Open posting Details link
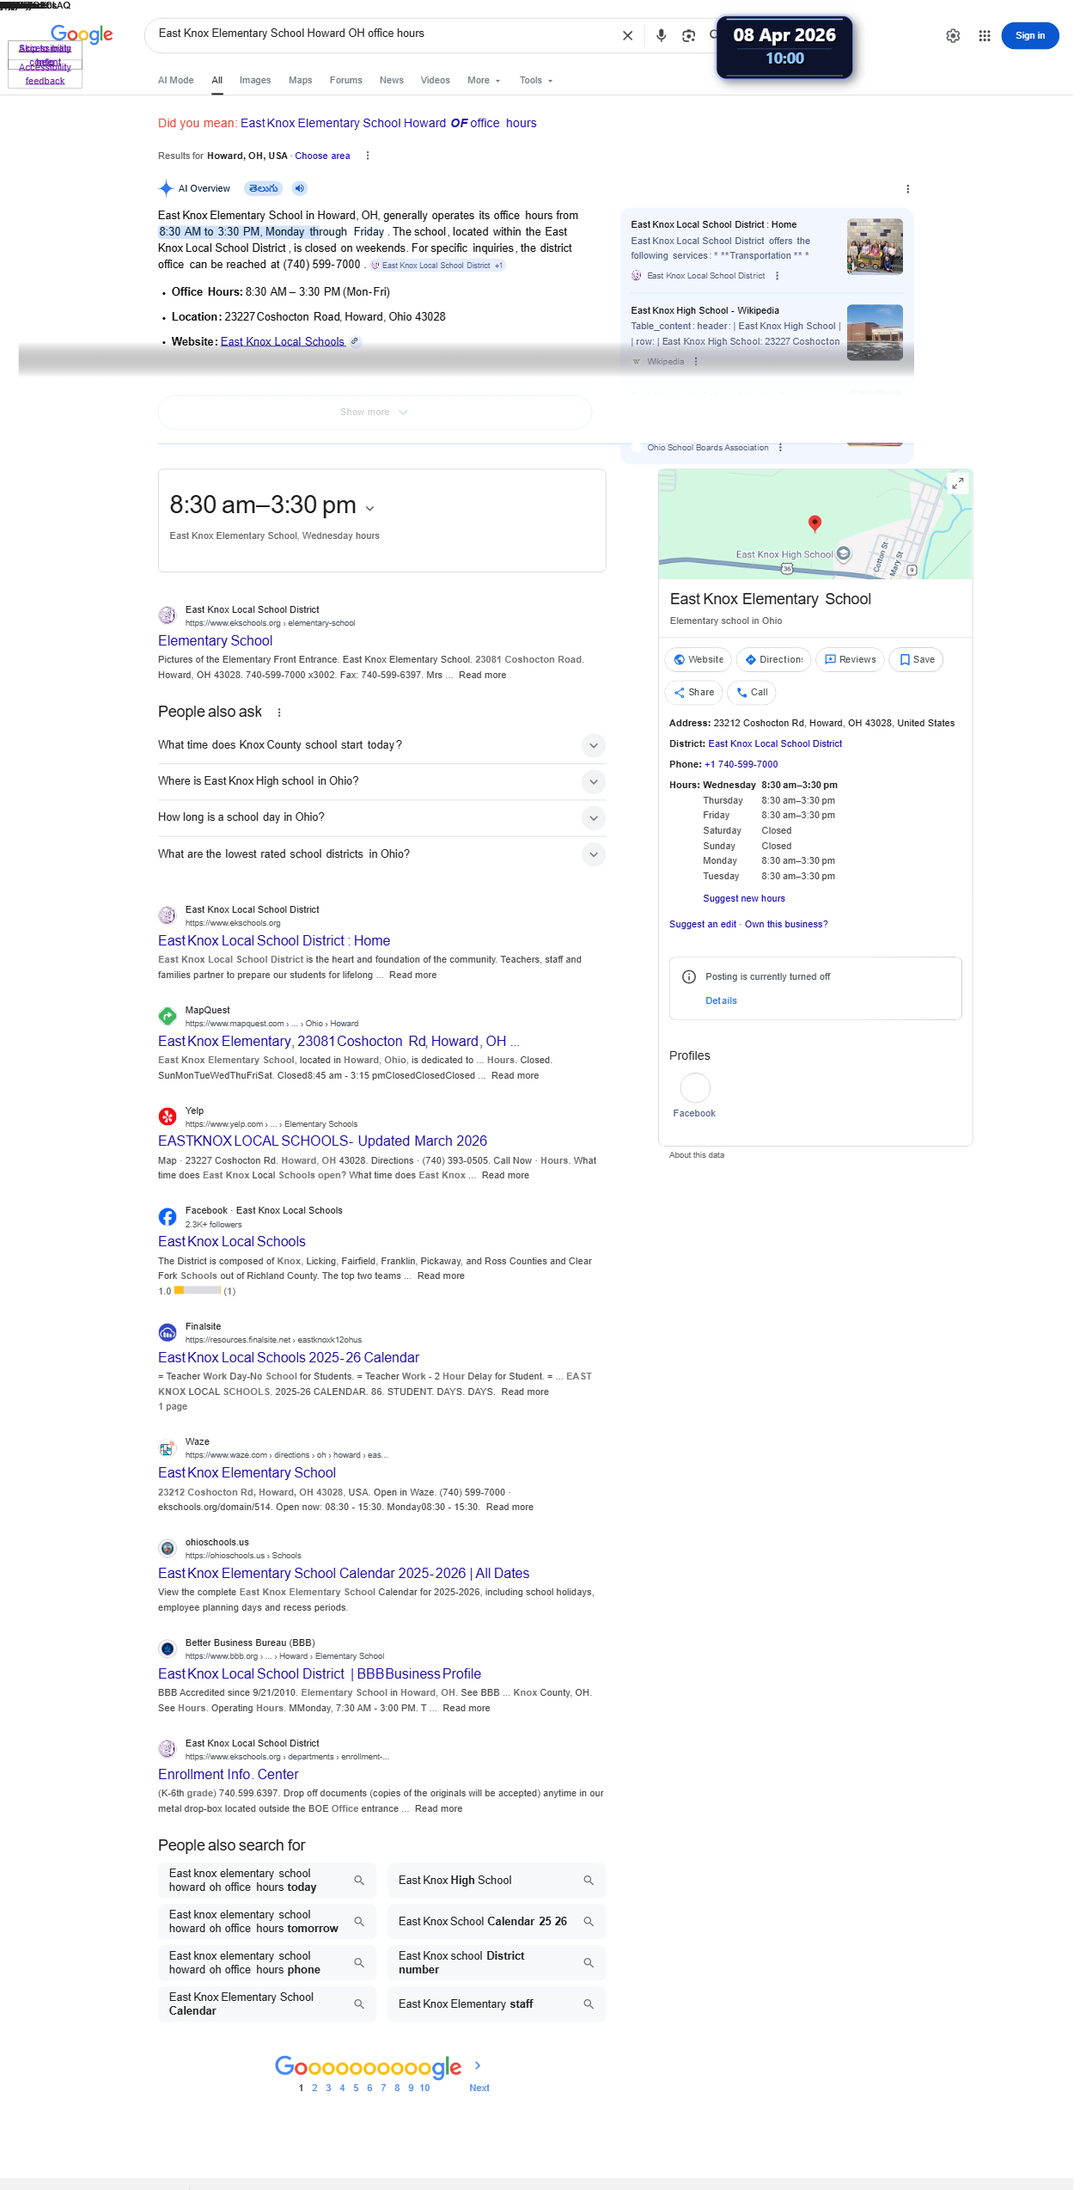Viewport: 1086px width, 2190px height. 721,1000
